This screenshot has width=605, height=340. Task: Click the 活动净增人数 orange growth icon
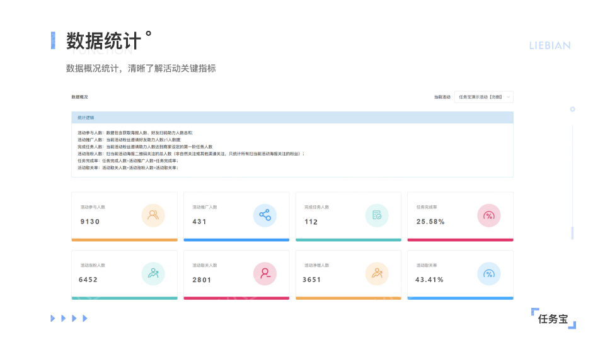(377, 273)
